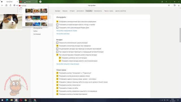Go back using the arrow button
This screenshot has width=181, height=102.
coord(2,5)
